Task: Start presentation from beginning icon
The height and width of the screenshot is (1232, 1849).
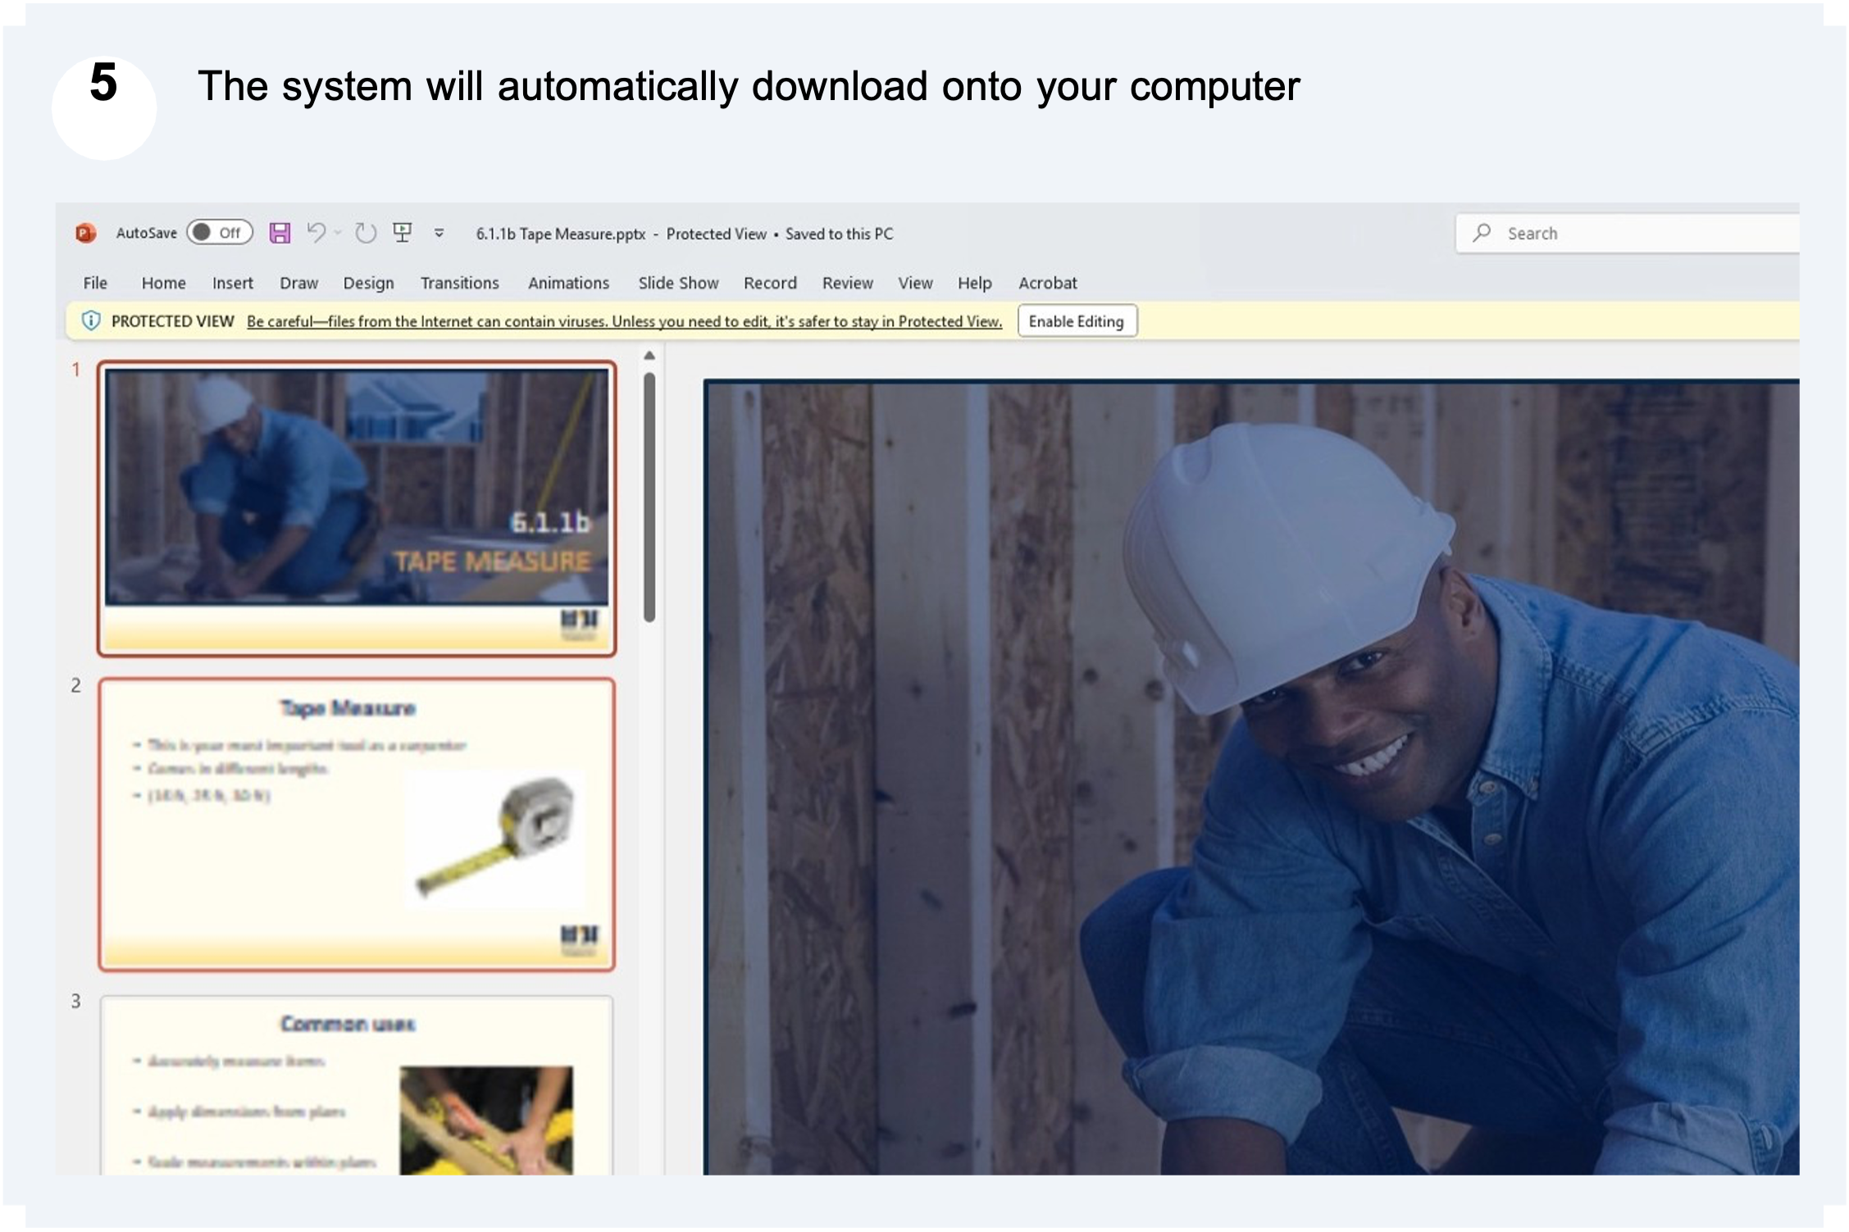Action: 402,233
